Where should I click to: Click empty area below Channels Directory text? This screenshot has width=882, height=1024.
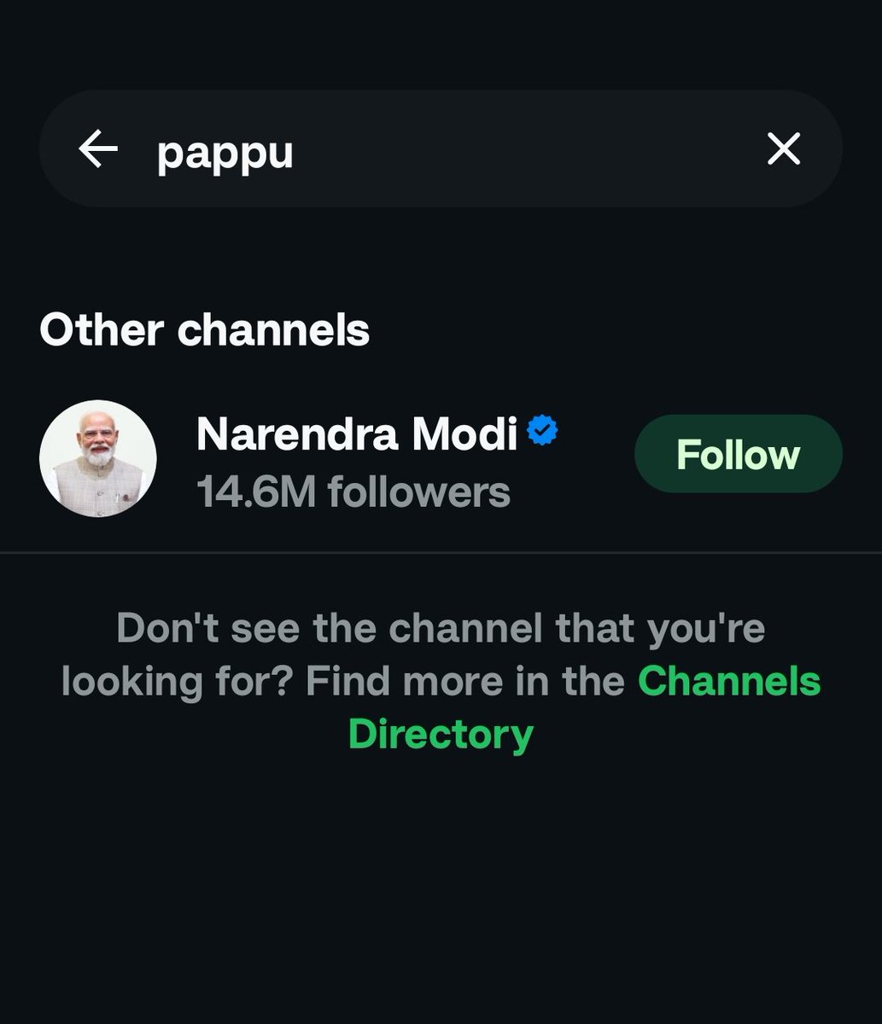[441, 887]
